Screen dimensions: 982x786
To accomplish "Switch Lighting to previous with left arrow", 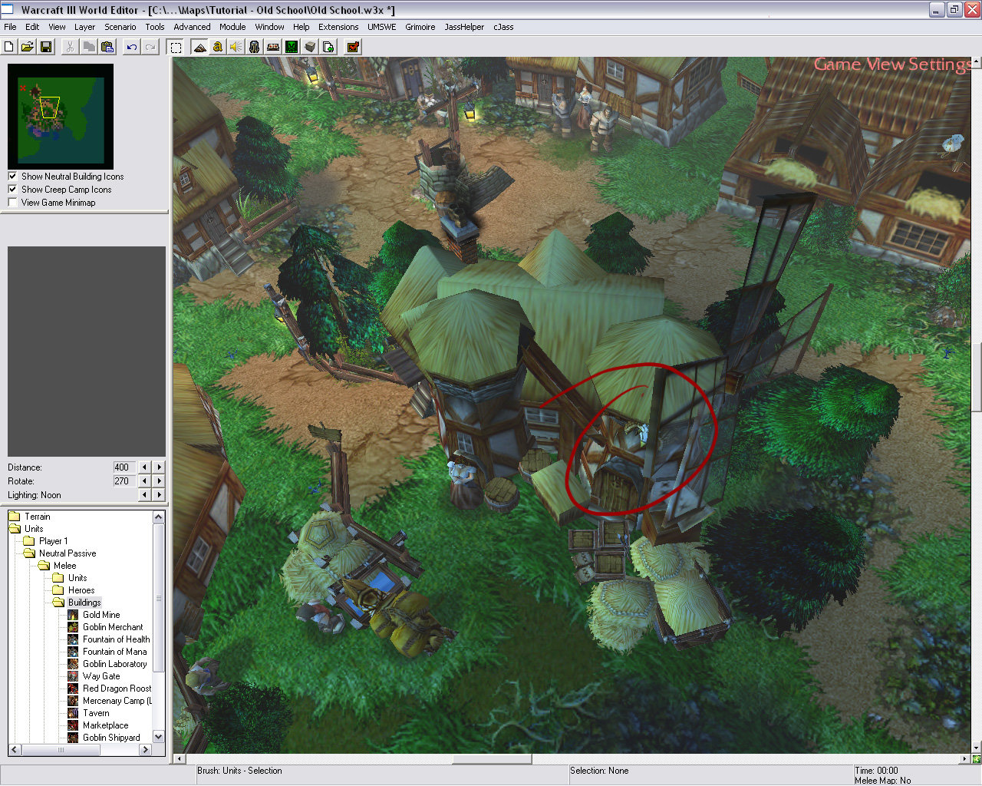I will coord(144,495).
